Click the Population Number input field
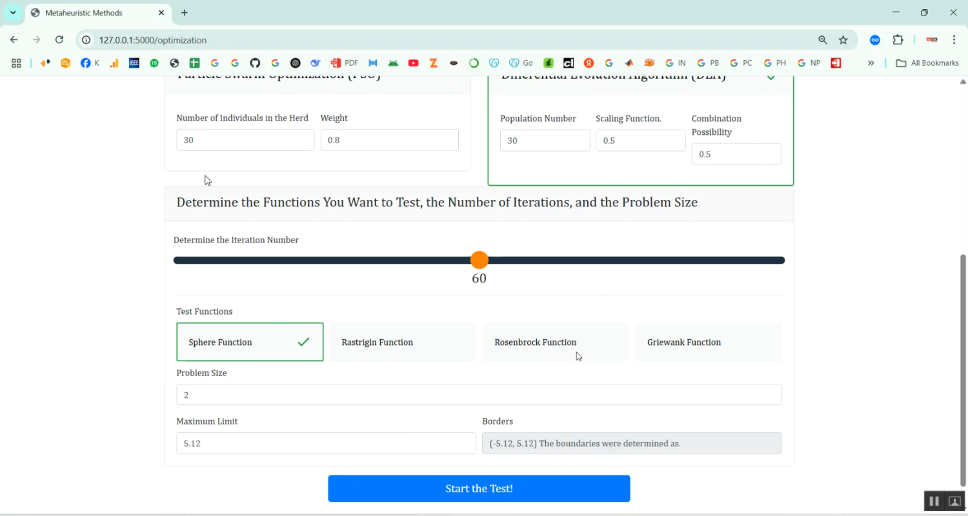Image resolution: width=968 pixels, height=516 pixels. pos(545,141)
